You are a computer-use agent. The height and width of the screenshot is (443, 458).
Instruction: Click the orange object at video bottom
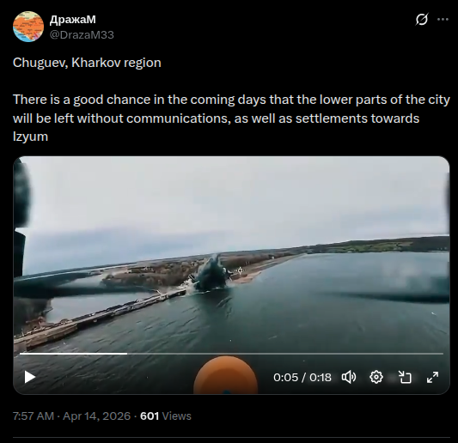[x=225, y=375]
